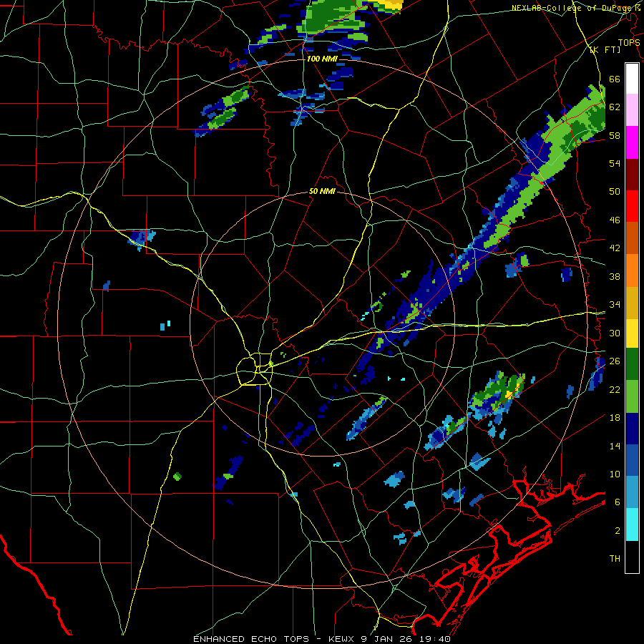The width and height of the screenshot is (644, 644).
Task: Click the 'NEXLAB-College of DuPage' credit text
Action: click(572, 8)
